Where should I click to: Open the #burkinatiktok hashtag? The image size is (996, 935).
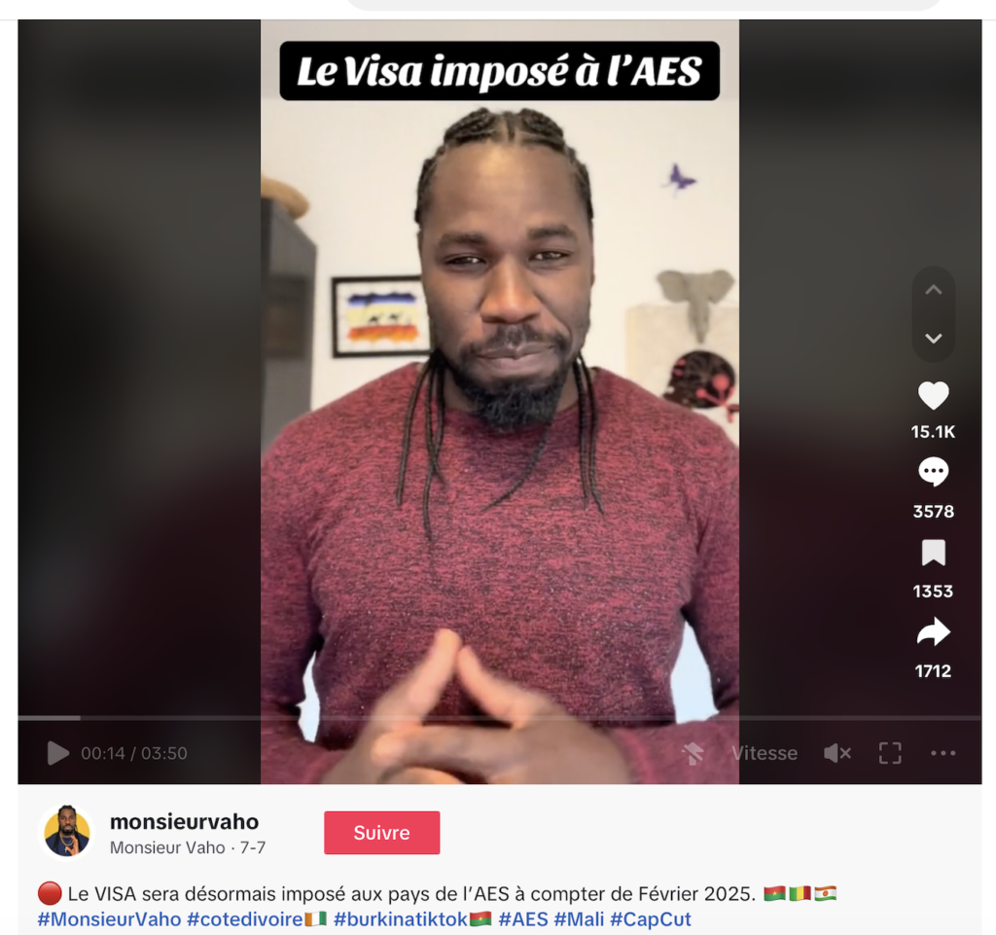click(x=401, y=919)
